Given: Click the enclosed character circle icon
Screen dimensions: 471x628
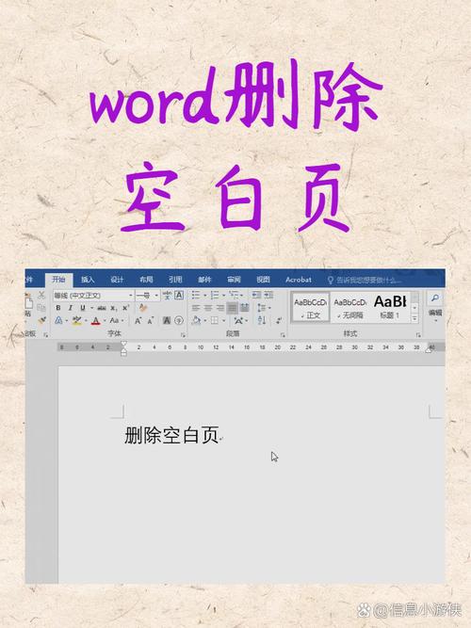Looking at the screenshot, I should [x=179, y=320].
